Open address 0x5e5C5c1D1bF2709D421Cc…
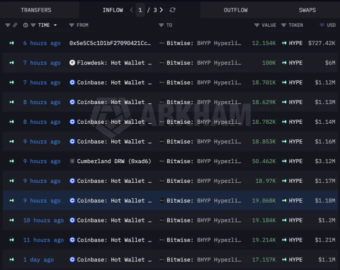Viewport: 340px width, 270px height. point(110,43)
